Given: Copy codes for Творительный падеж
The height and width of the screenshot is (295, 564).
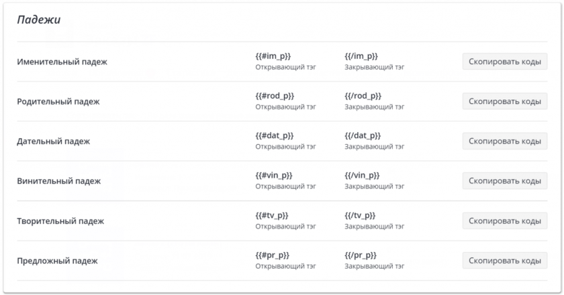Looking at the screenshot, I should [x=504, y=221].
